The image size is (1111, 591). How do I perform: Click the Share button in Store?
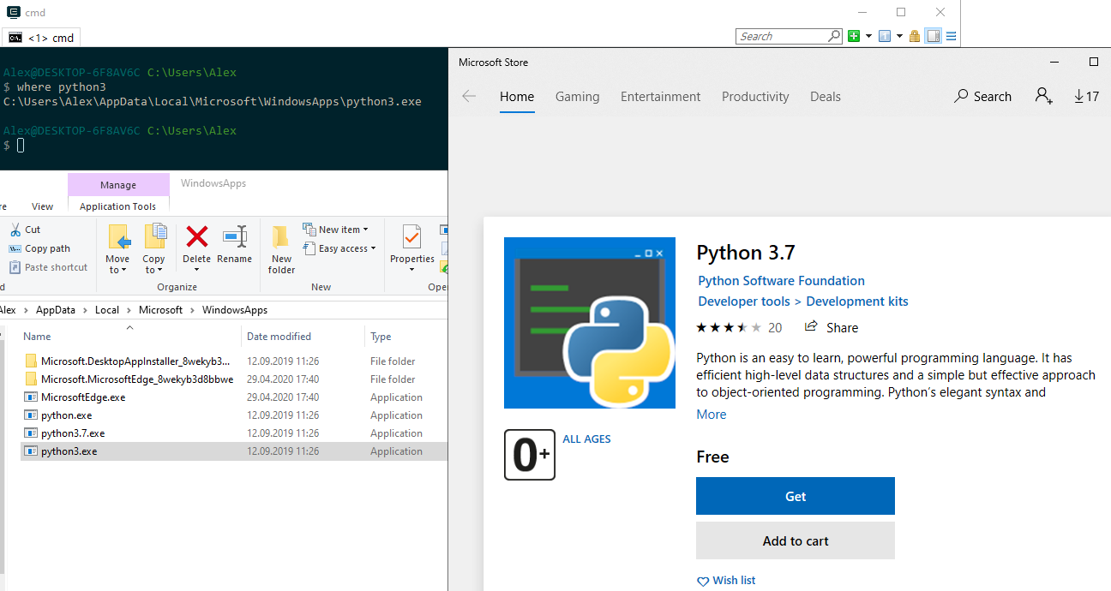(x=832, y=327)
